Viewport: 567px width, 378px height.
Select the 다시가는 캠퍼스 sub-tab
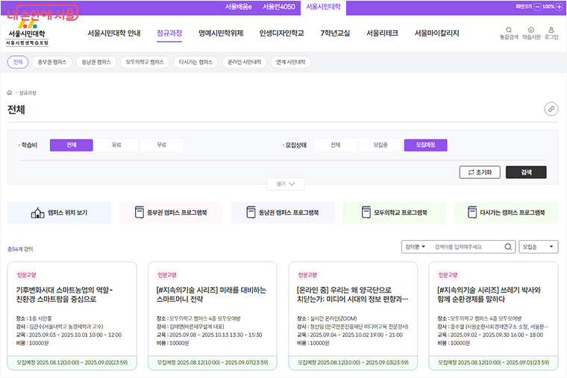tap(195, 62)
